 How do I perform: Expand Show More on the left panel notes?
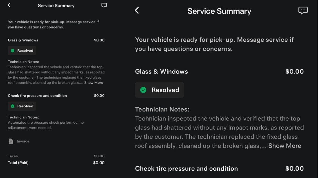(x=94, y=83)
